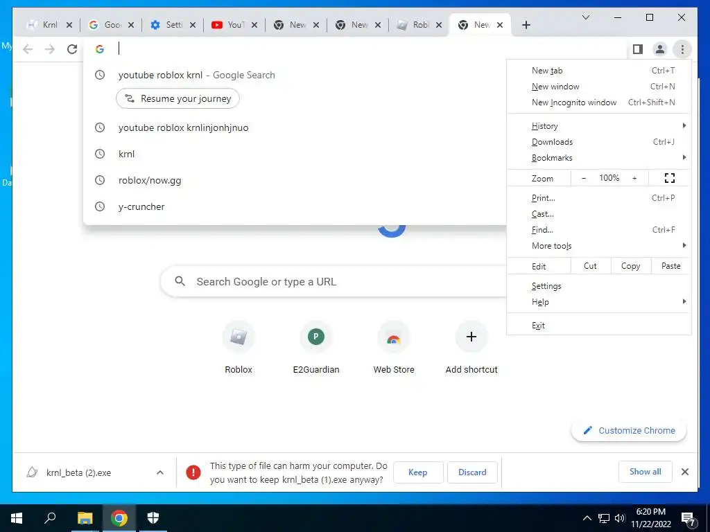
Task: Choose New tab from menu
Action: click(x=599, y=71)
